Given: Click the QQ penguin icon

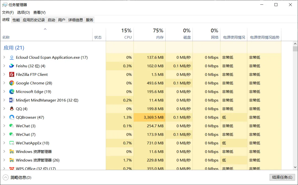Looking at the screenshot, I should (x=12, y=109).
